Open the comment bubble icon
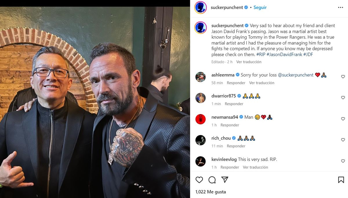 click(212, 180)
